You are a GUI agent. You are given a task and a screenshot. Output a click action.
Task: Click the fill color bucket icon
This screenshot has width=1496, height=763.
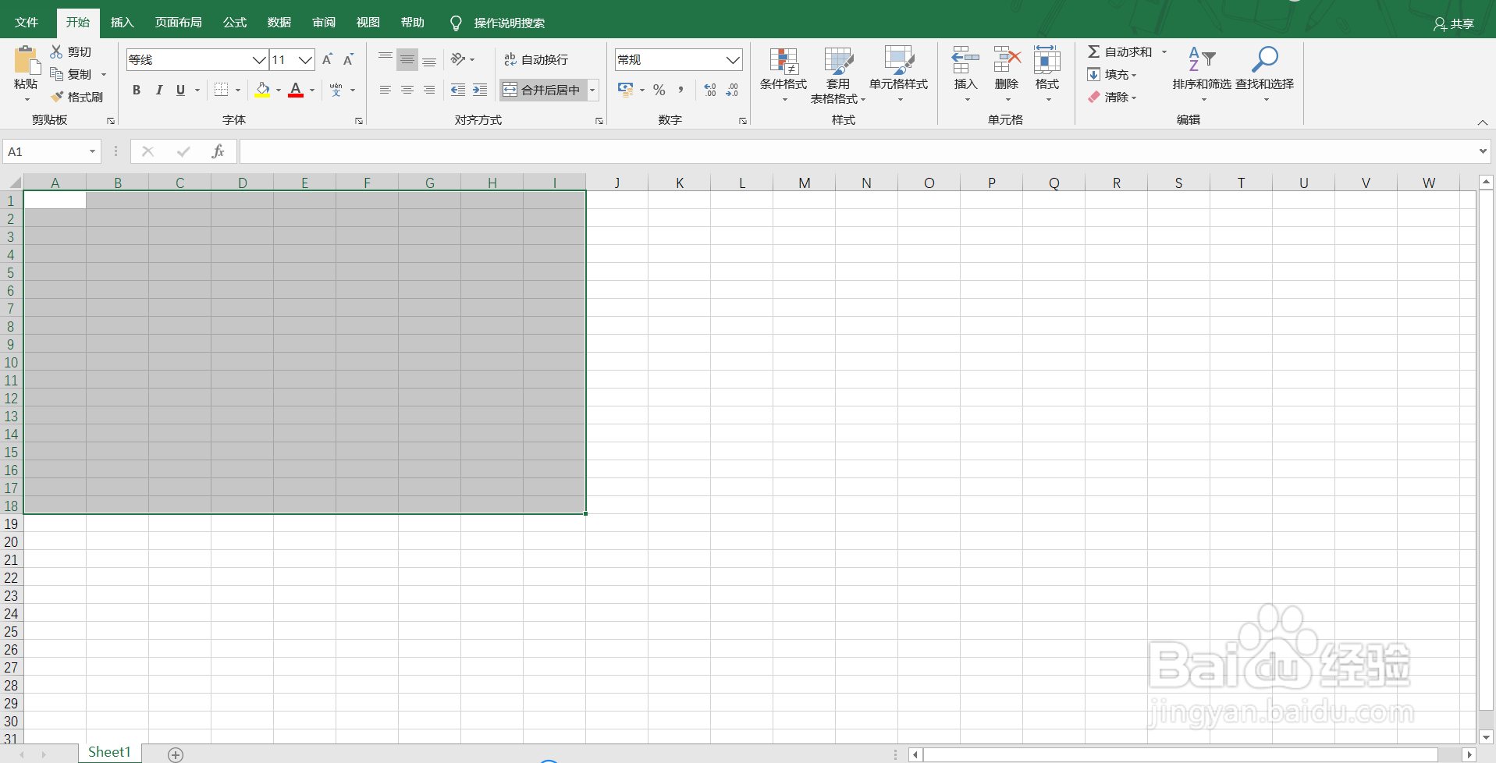point(262,90)
